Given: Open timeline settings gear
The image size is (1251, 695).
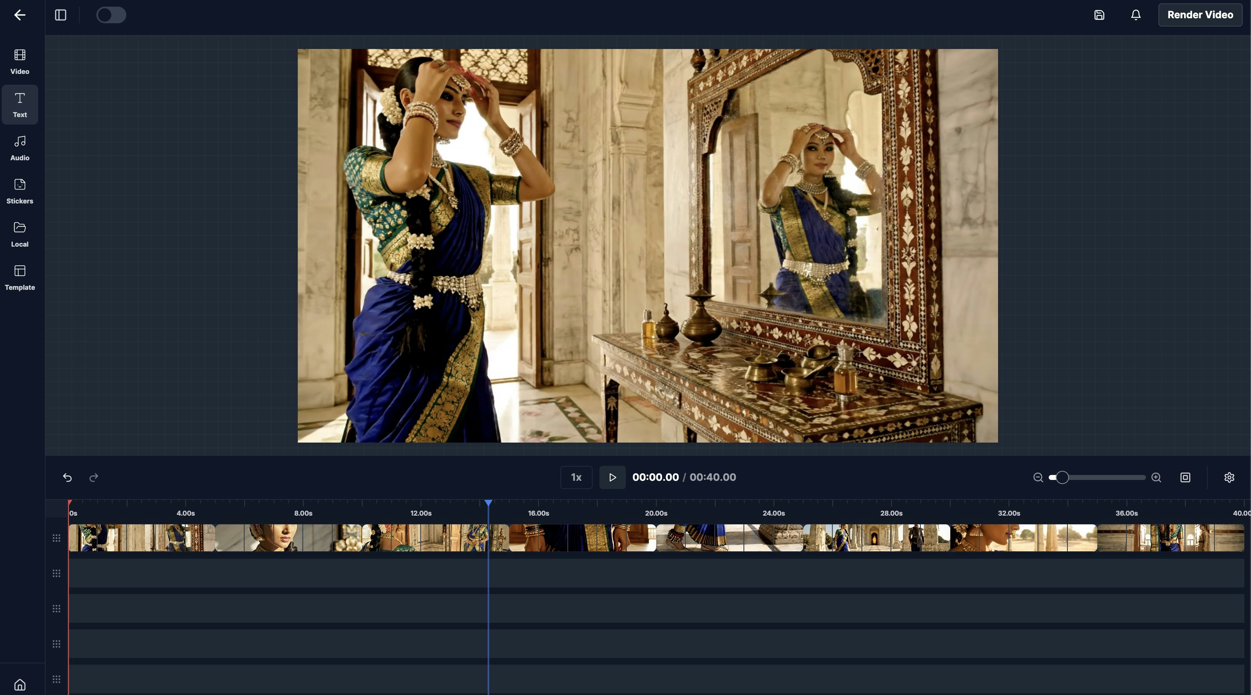Looking at the screenshot, I should click(1229, 477).
